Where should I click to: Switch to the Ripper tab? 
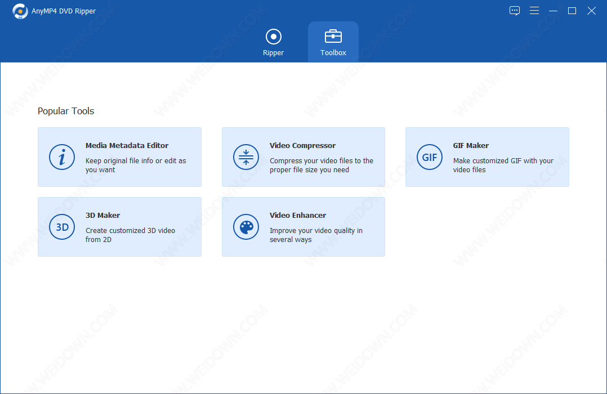point(273,42)
